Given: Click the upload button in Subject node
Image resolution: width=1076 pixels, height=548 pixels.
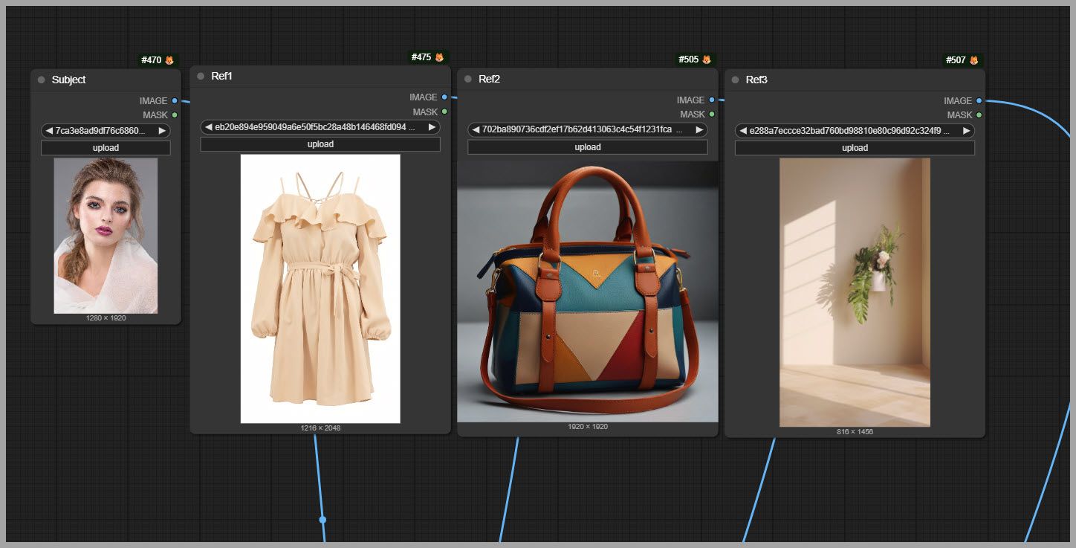Looking at the screenshot, I should point(106,148).
